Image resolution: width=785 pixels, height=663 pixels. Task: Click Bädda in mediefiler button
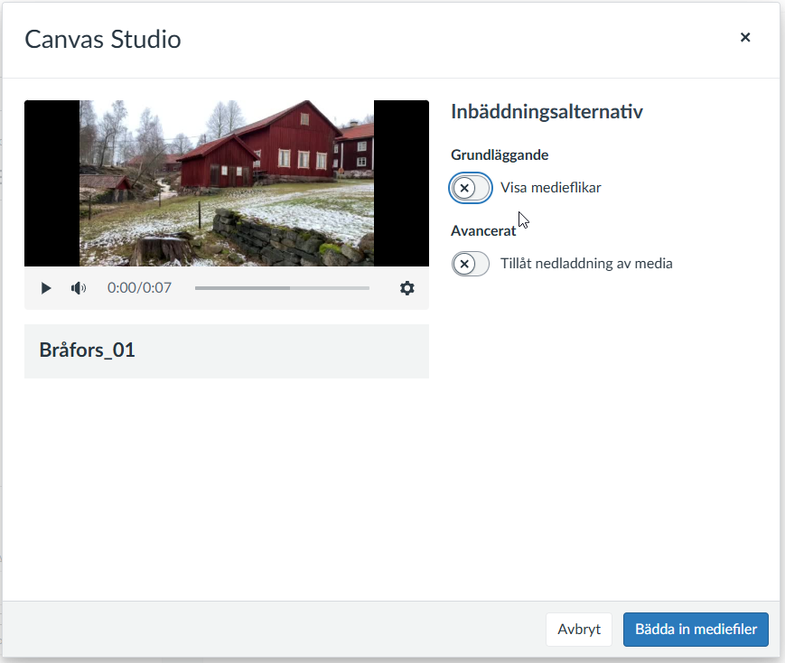(696, 629)
